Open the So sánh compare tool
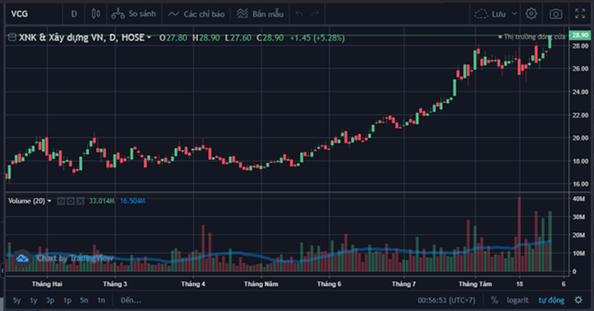 (x=134, y=14)
